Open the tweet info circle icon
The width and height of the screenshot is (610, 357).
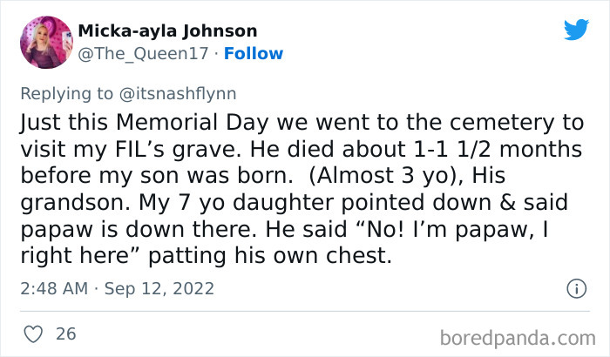[x=576, y=288]
